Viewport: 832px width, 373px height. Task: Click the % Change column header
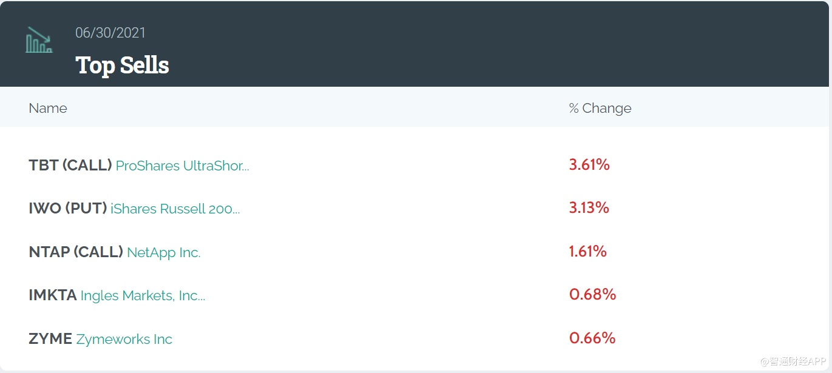[x=600, y=108]
